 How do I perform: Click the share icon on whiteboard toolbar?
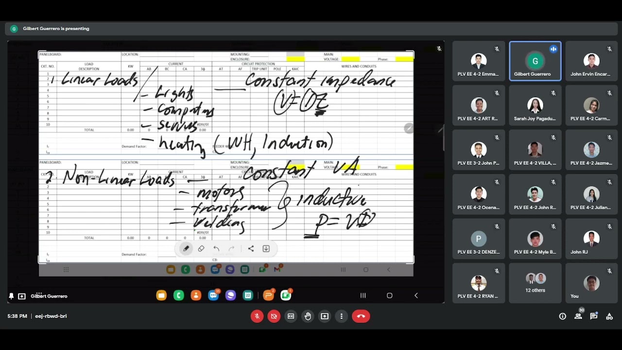pyautogui.click(x=251, y=248)
